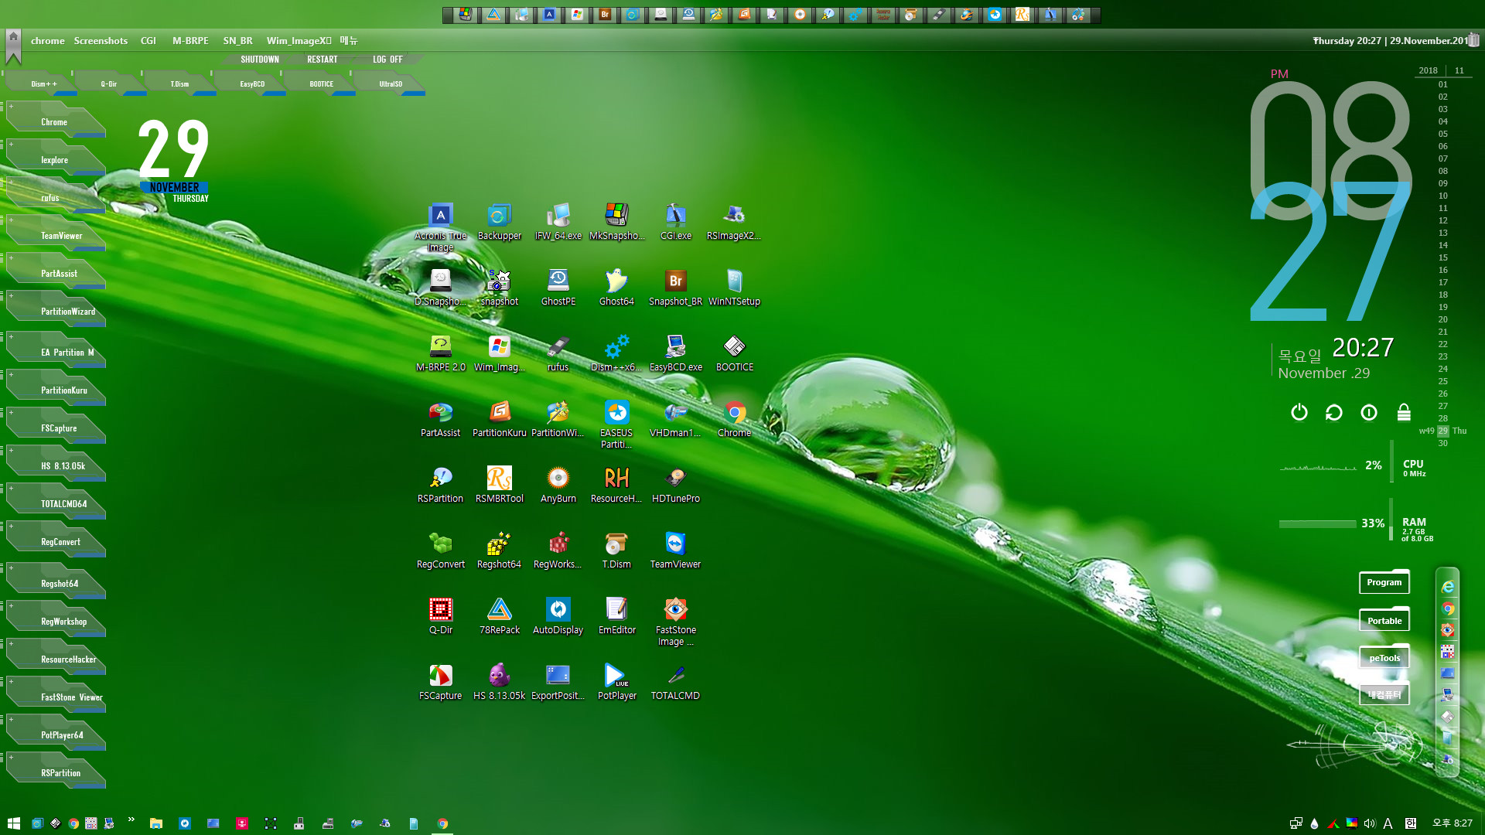Open PartAssist desktop icon

point(440,419)
